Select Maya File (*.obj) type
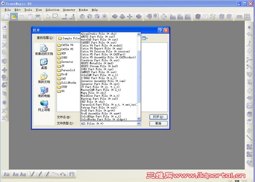This screenshot has height=182, width=255. tap(93, 92)
